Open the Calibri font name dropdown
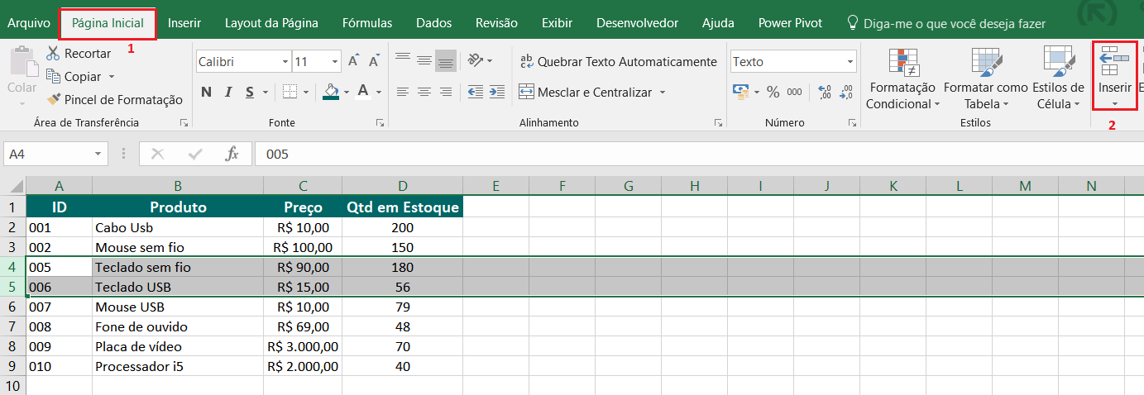 click(285, 62)
